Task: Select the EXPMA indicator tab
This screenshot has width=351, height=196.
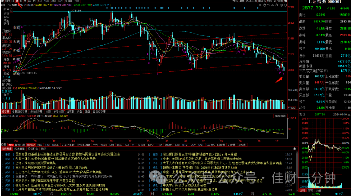Action: click(210, 145)
